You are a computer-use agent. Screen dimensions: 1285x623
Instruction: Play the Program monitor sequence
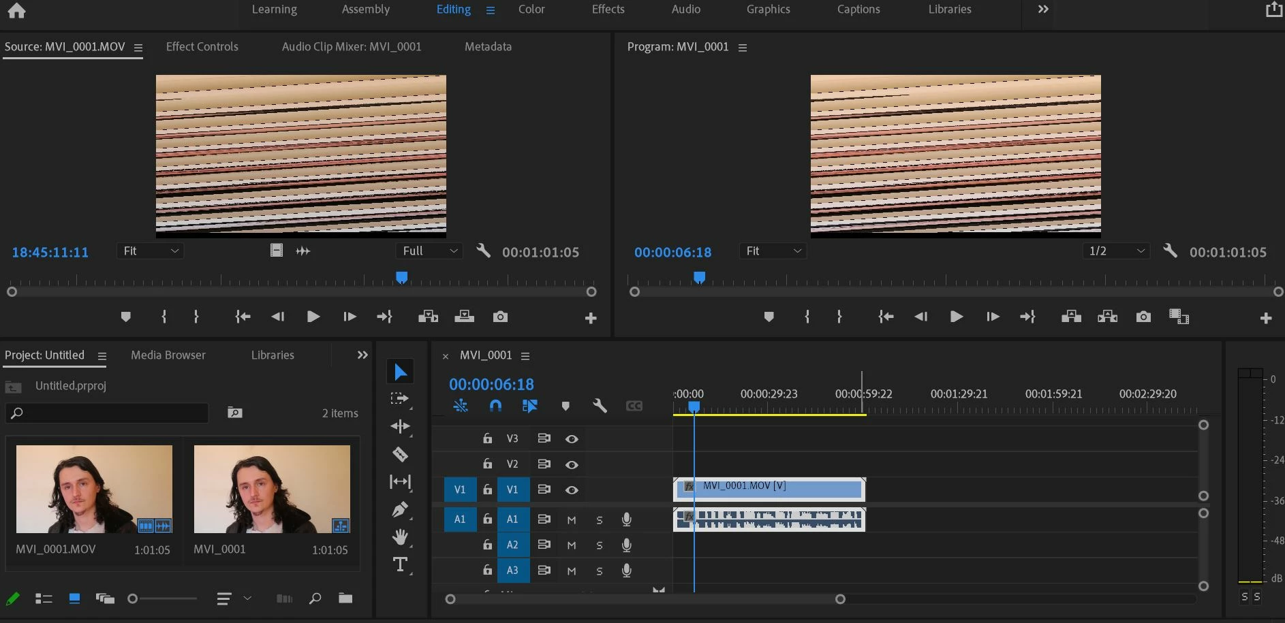(x=956, y=317)
